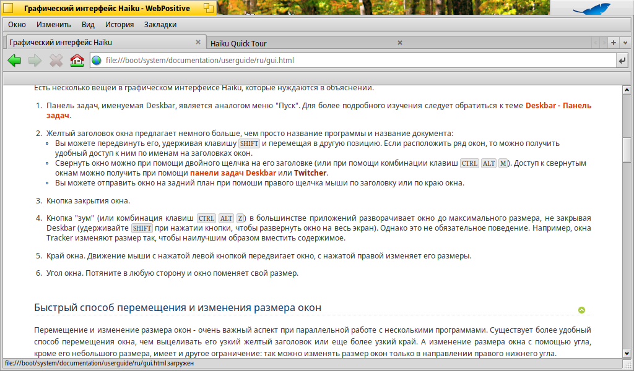Open the Закладки menu
634x371 pixels.
tap(160, 25)
